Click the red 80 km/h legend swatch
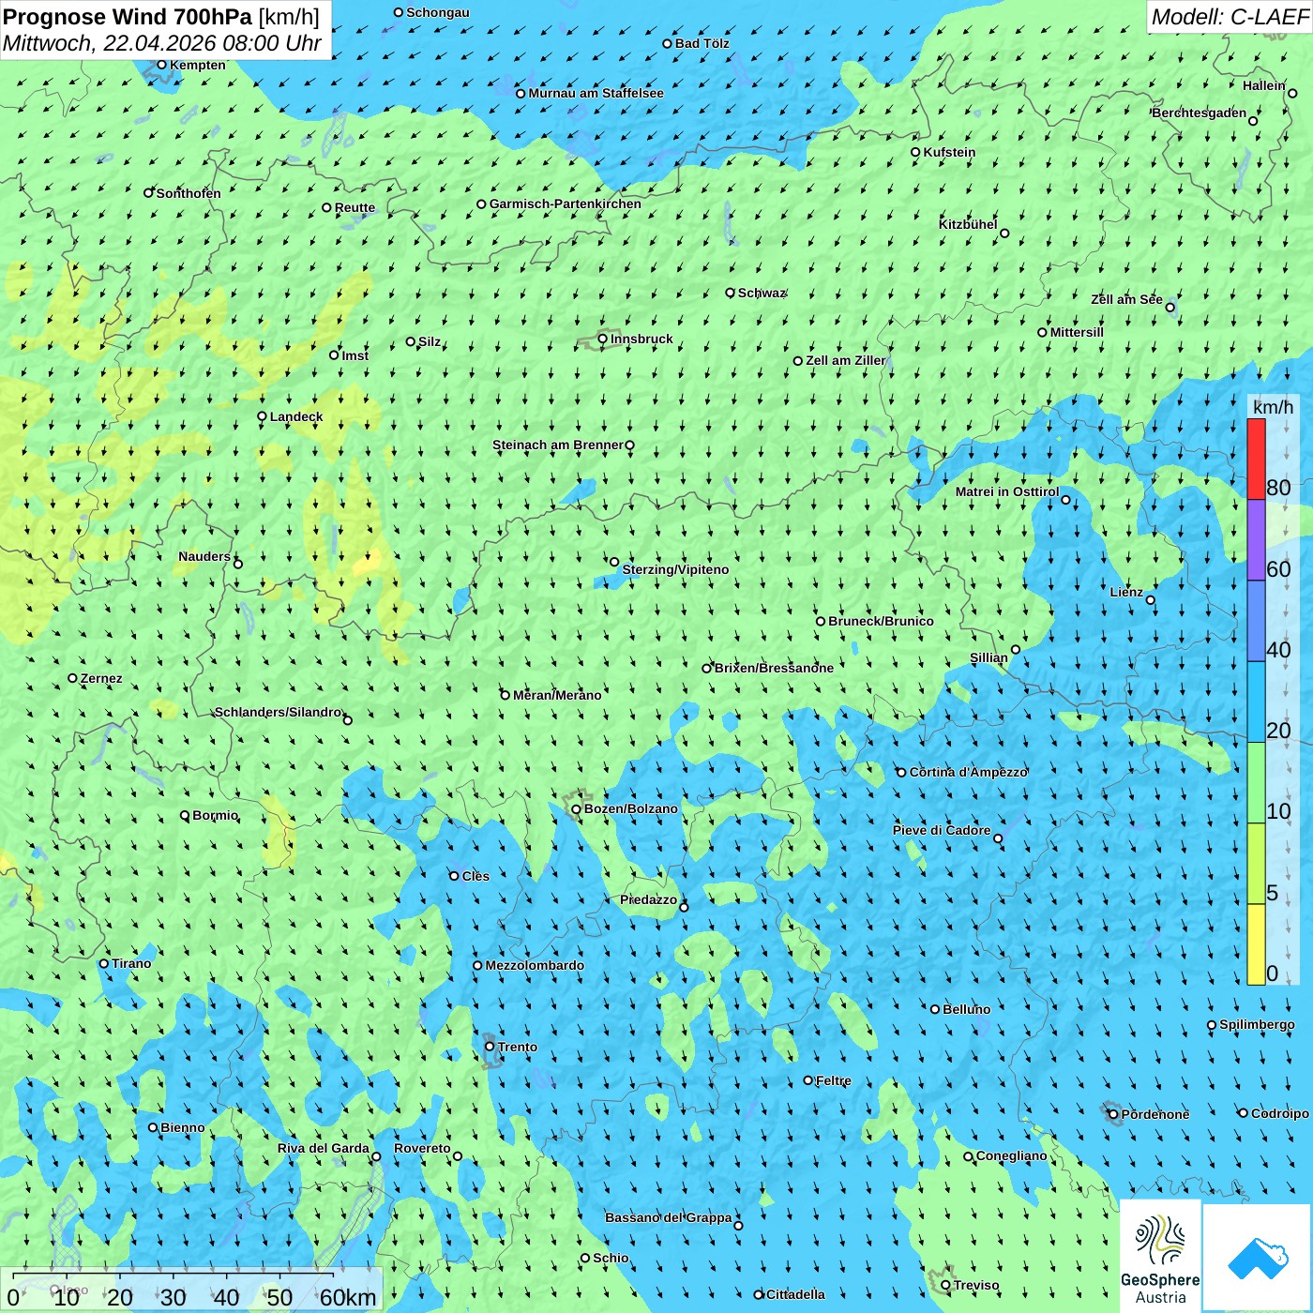Screen dimensions: 1313x1313 click(x=1256, y=459)
